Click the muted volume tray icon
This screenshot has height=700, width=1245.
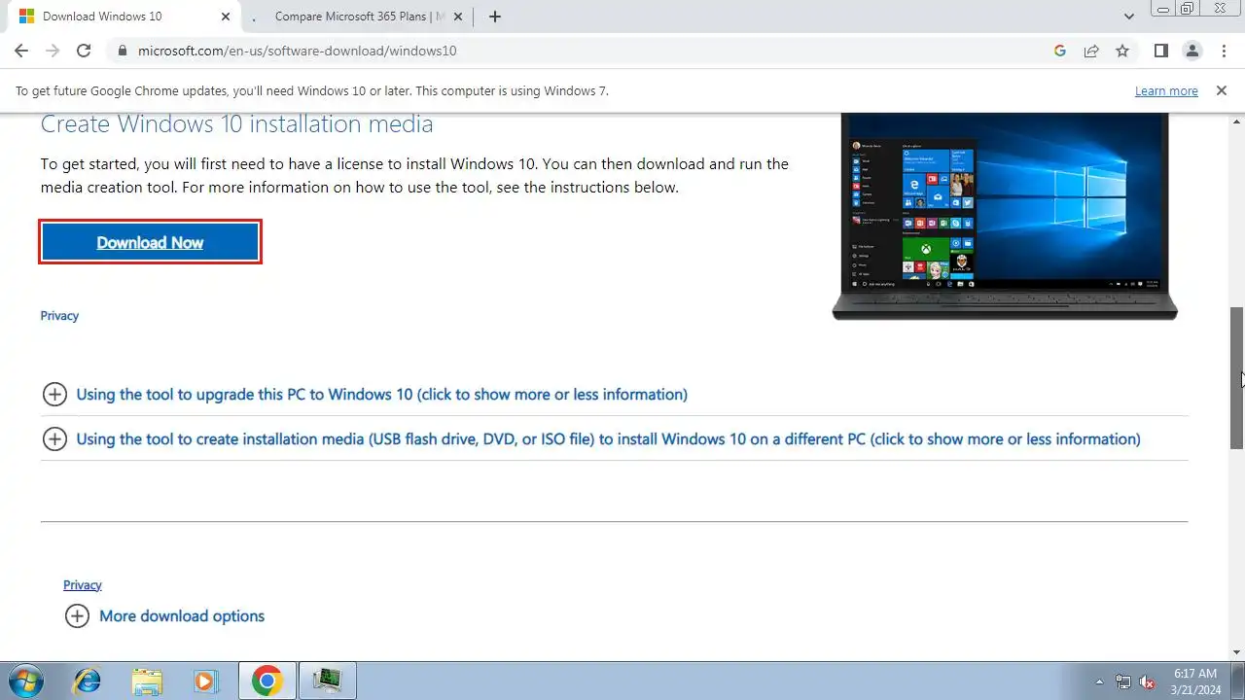click(x=1148, y=682)
